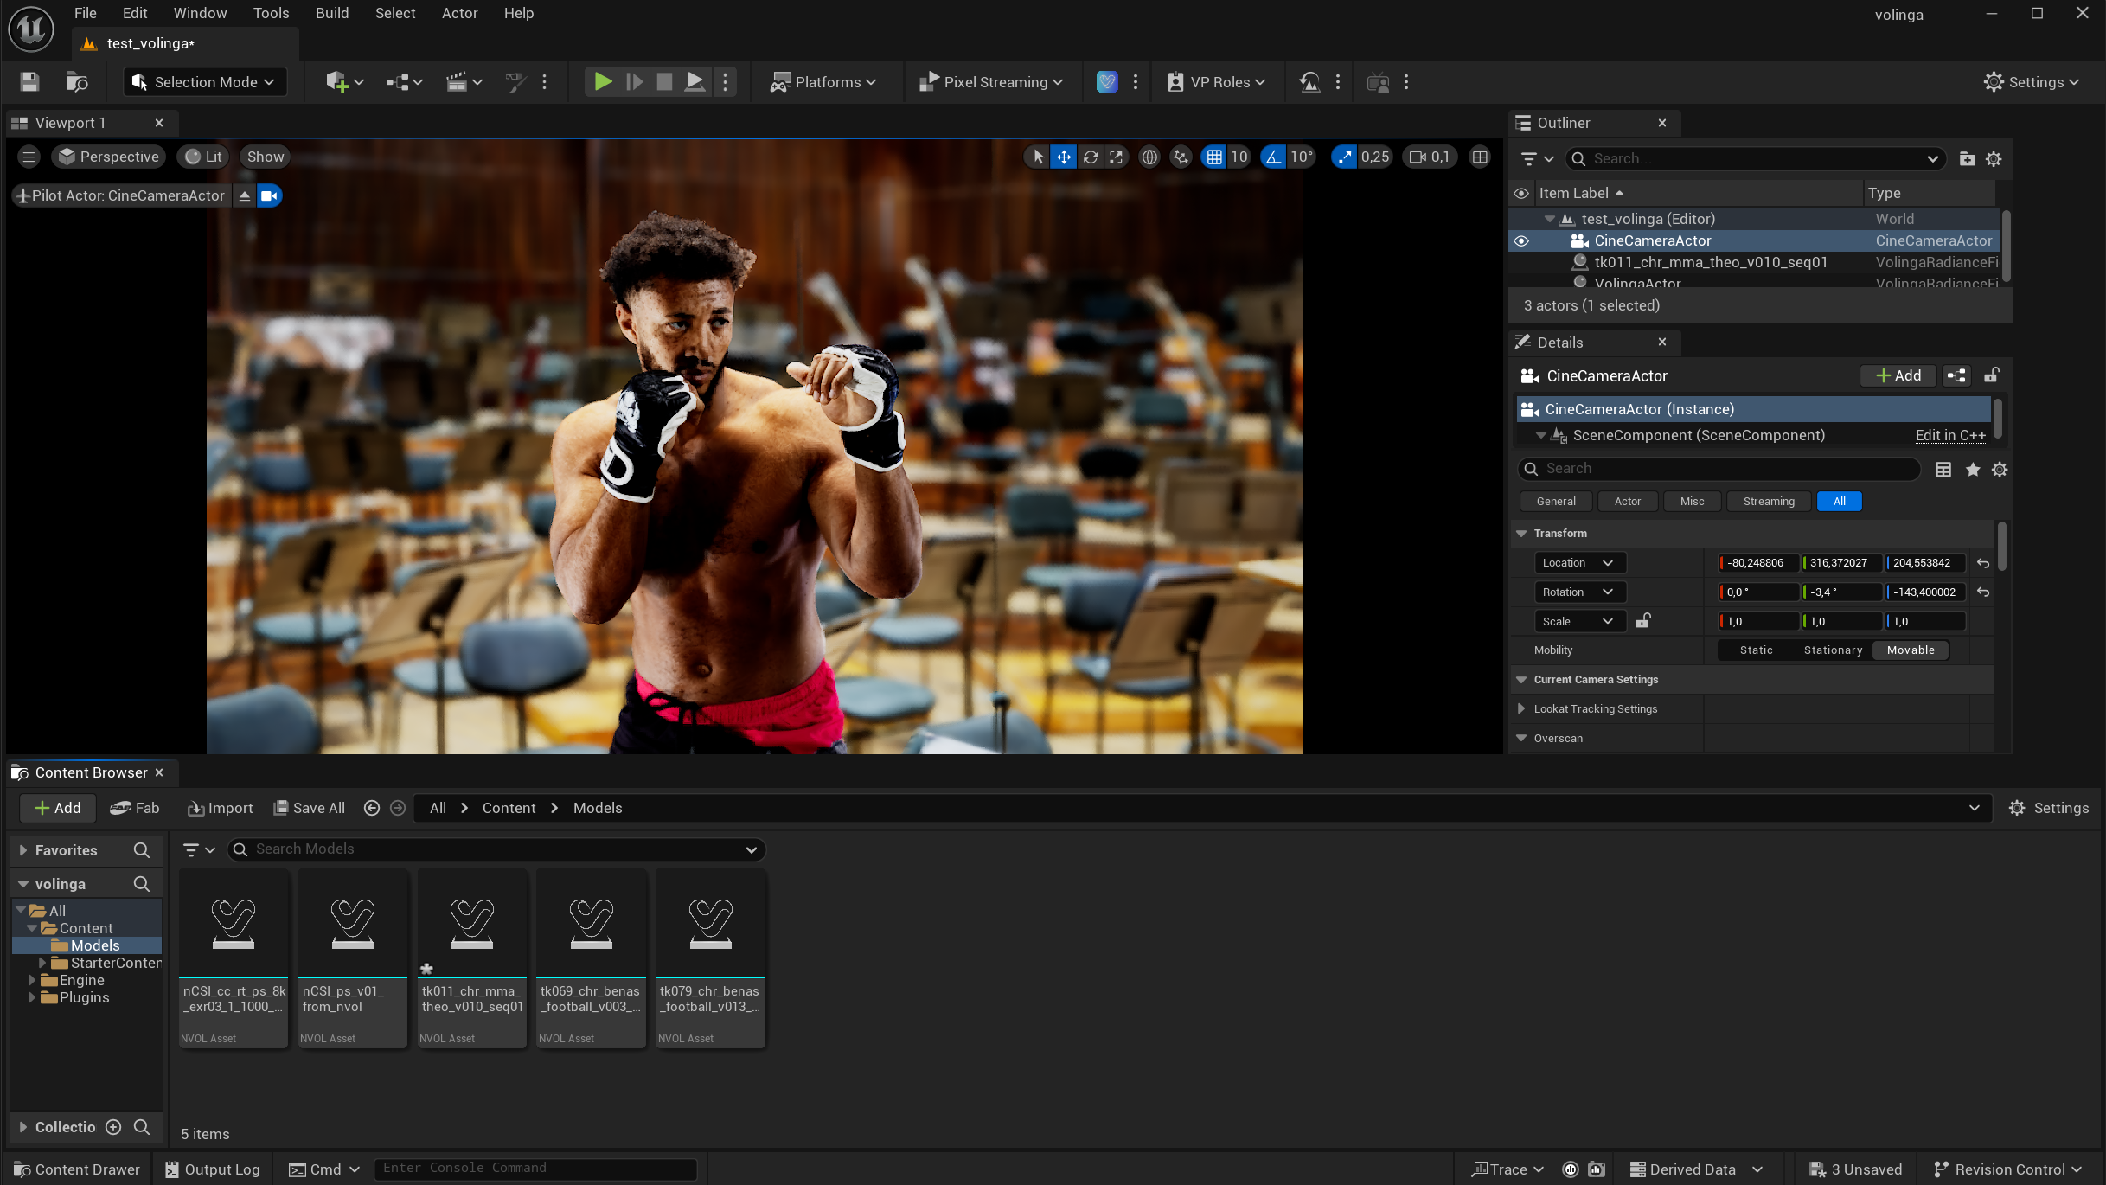Viewport: 2106px width, 1185px height.
Task: Click the Outliner settings gear icon
Action: coord(1993,158)
